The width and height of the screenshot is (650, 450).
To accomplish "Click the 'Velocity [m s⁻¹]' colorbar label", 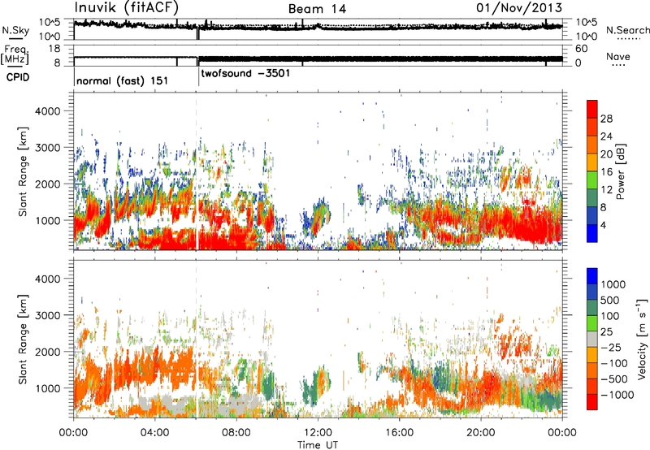I will point(642,339).
